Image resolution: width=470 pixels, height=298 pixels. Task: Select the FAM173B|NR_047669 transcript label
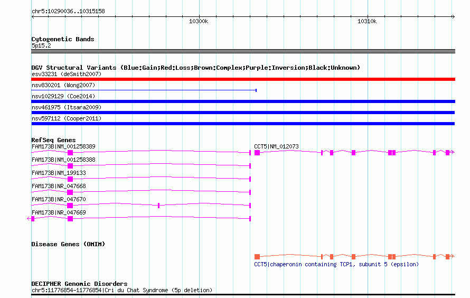click(x=59, y=212)
